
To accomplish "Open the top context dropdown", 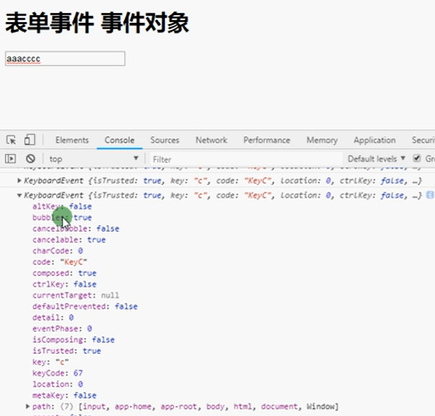I will (94, 159).
